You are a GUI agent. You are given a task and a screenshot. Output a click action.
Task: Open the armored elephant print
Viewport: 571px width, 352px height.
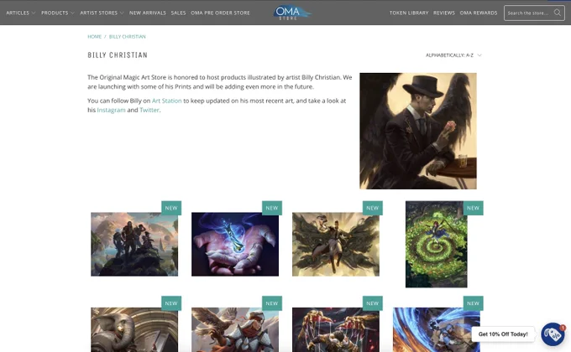coord(134,330)
